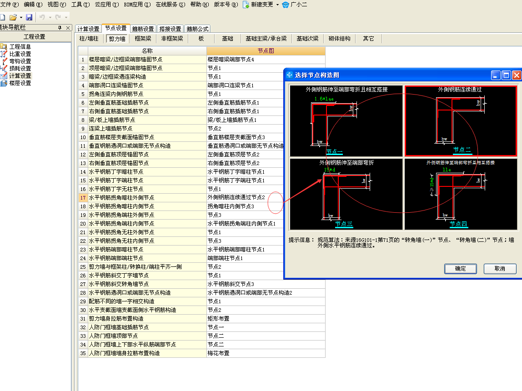
Task: Select the 其它 component tab
Action: point(368,39)
